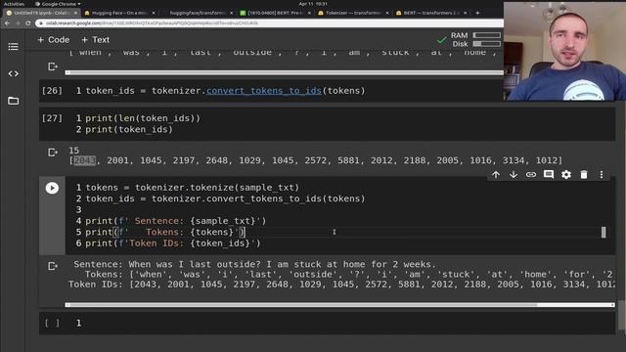Image resolution: width=626 pixels, height=352 pixels.
Task: Delete the cell with trash icon
Action: [584, 175]
